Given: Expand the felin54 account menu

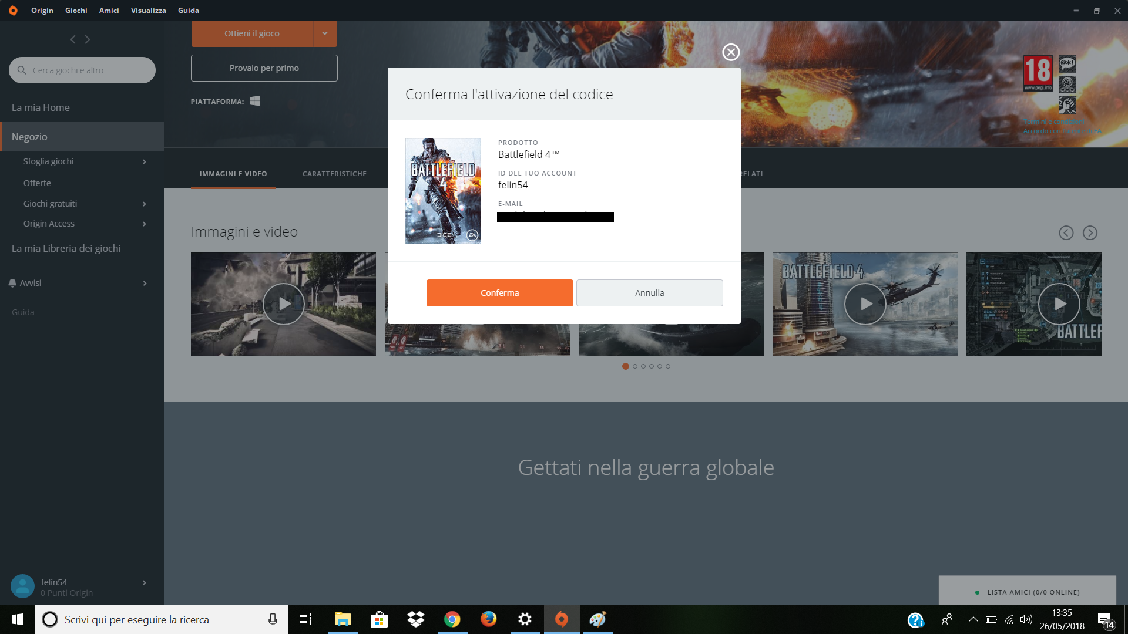Looking at the screenshot, I should (145, 583).
